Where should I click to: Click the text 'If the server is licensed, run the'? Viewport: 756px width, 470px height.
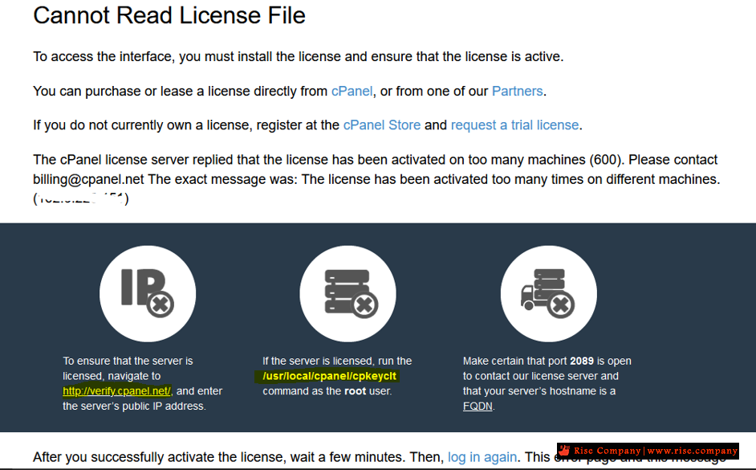click(x=337, y=361)
